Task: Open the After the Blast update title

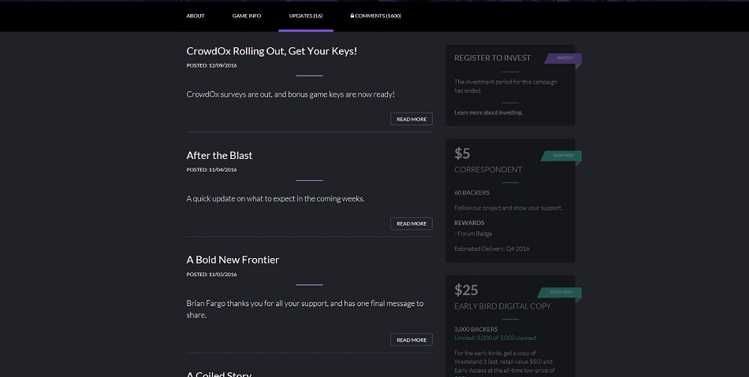Action: pyautogui.click(x=219, y=155)
